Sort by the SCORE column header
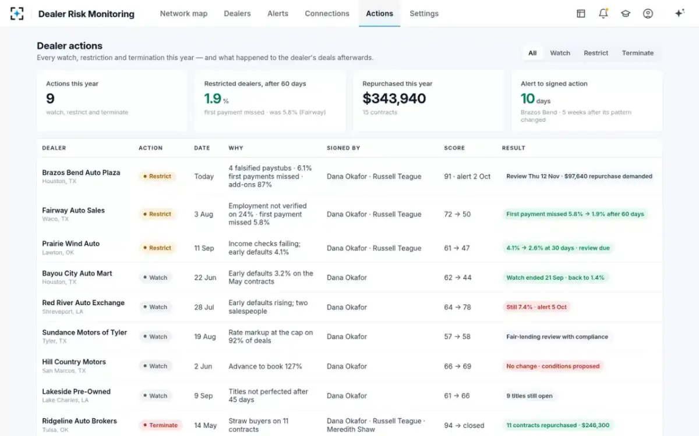699x436 pixels. 454,148
